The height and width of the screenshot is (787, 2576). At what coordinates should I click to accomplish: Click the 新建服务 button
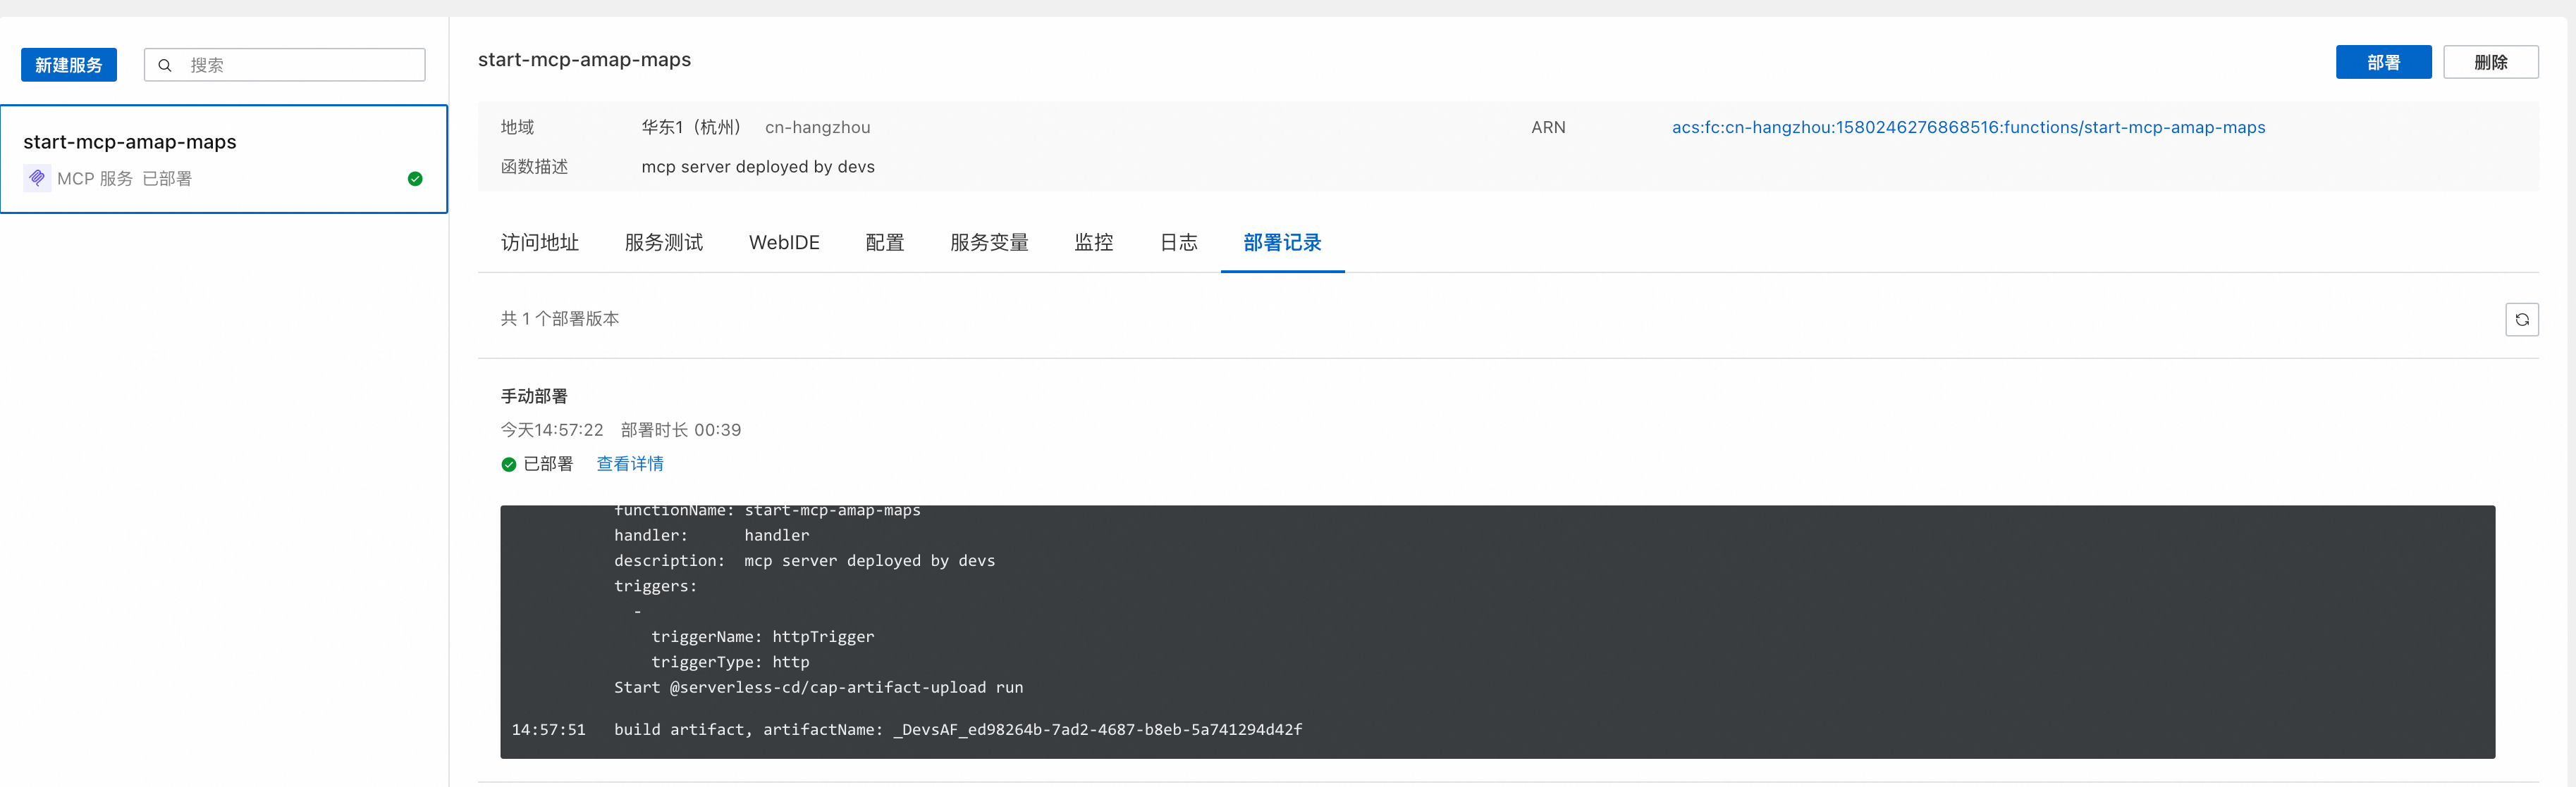pos(69,65)
